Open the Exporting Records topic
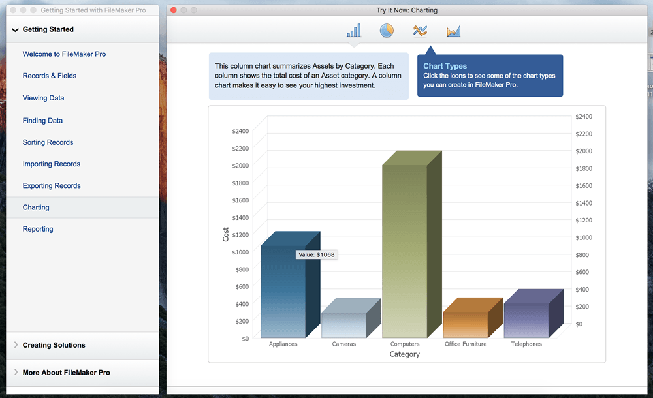The width and height of the screenshot is (653, 398). 52,186
